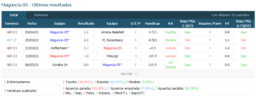Open the Los últimos 20 partidos selector
The image size is (256, 98).
[x=230, y=15]
